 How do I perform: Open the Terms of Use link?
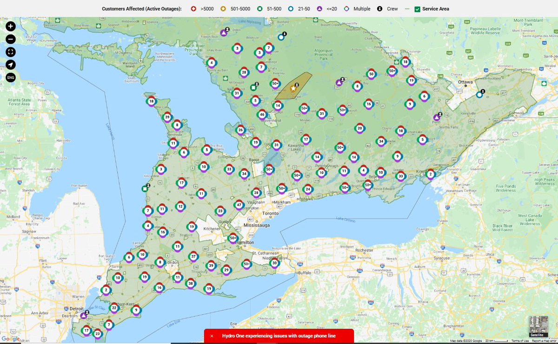coord(521,341)
